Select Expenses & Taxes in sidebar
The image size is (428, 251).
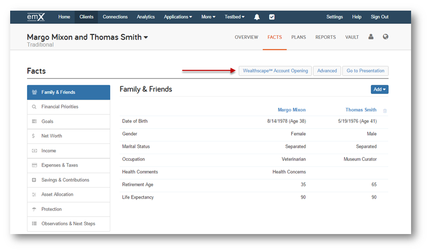[69, 165]
